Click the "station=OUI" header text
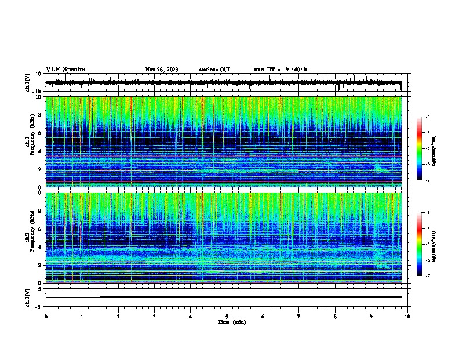Screen dimensions: 459x355 [214, 70]
